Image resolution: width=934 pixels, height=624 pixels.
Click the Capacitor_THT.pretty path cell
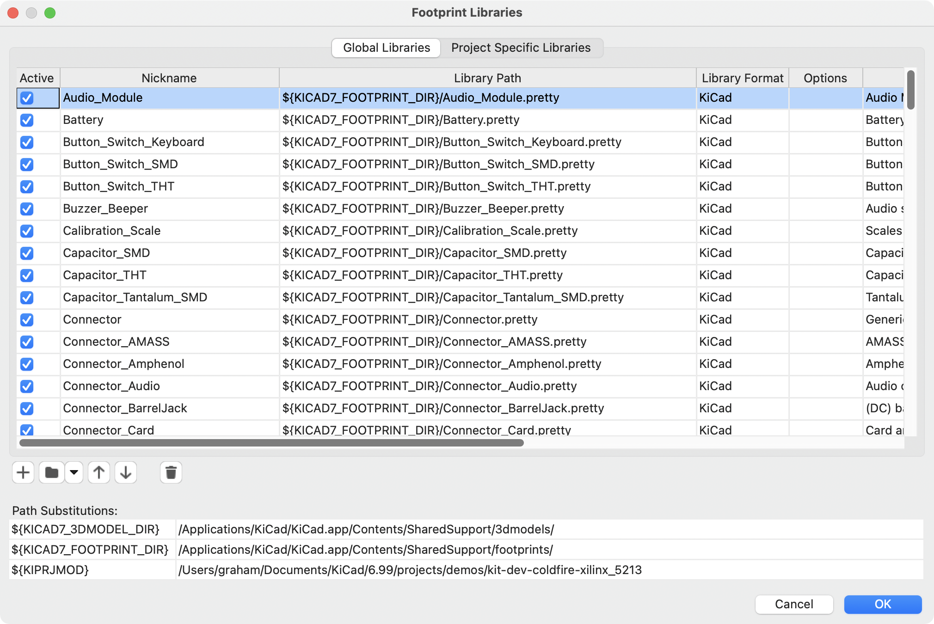487,275
